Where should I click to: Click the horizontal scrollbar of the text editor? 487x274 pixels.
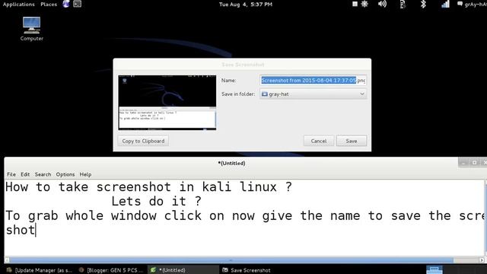pos(231,260)
